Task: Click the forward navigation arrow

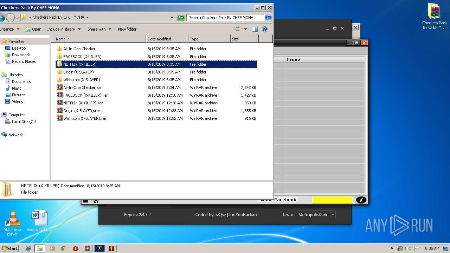Action: click(x=10, y=17)
